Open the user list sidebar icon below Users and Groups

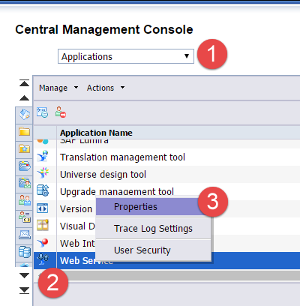click(x=24, y=217)
